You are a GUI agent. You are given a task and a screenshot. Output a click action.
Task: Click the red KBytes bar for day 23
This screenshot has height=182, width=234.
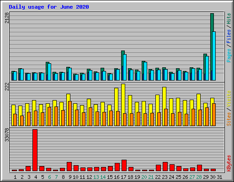coord(165,167)
